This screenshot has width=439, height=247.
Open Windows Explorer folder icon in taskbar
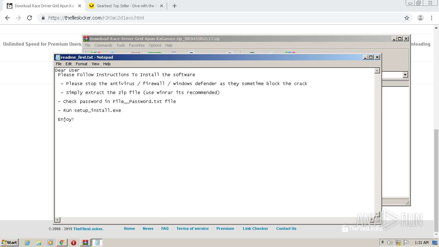point(39,243)
